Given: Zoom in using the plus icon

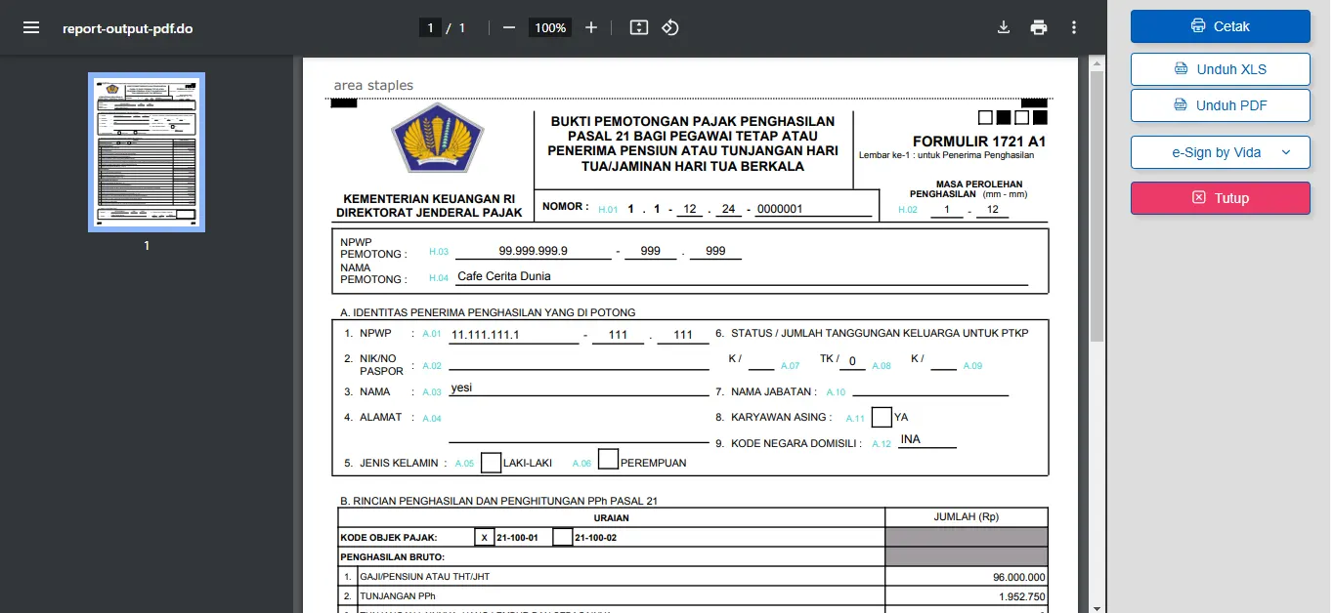Looking at the screenshot, I should 590,27.
